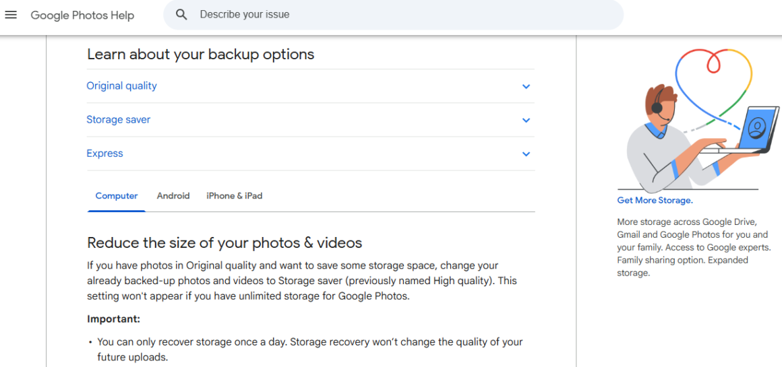
Task: Open the hamburger main menu
Action: [11, 15]
